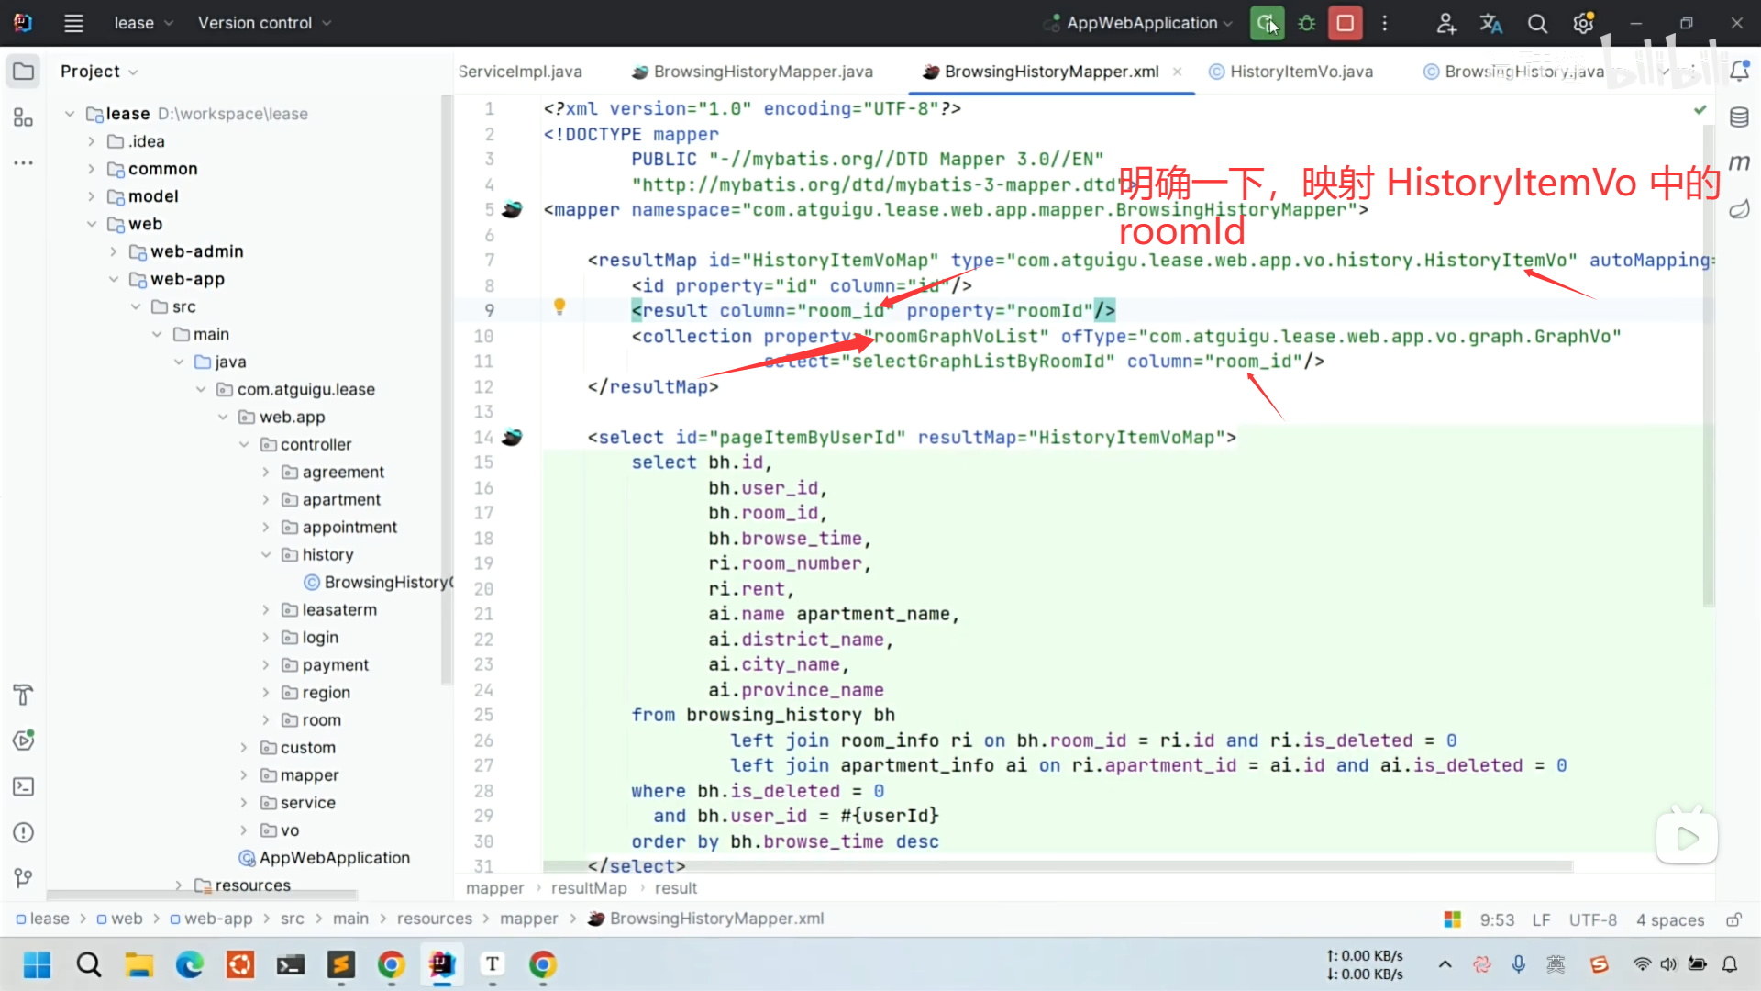Open the Database tool window
Viewport: 1761px width, 991px height.
1739,117
